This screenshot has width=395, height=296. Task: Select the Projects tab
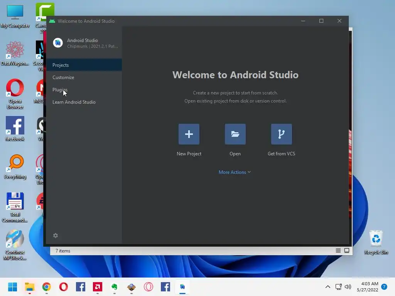click(x=84, y=65)
